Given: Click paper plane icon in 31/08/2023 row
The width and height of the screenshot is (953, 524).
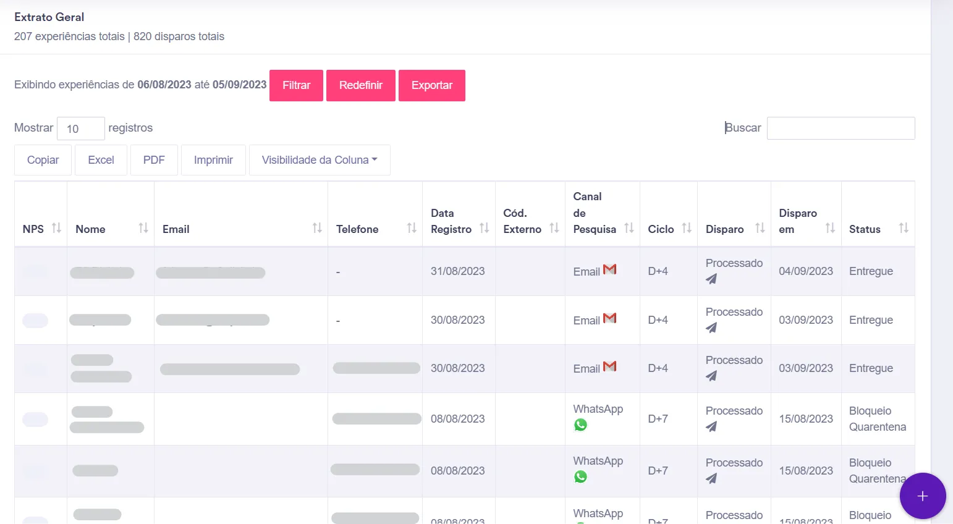Looking at the screenshot, I should tap(711, 279).
